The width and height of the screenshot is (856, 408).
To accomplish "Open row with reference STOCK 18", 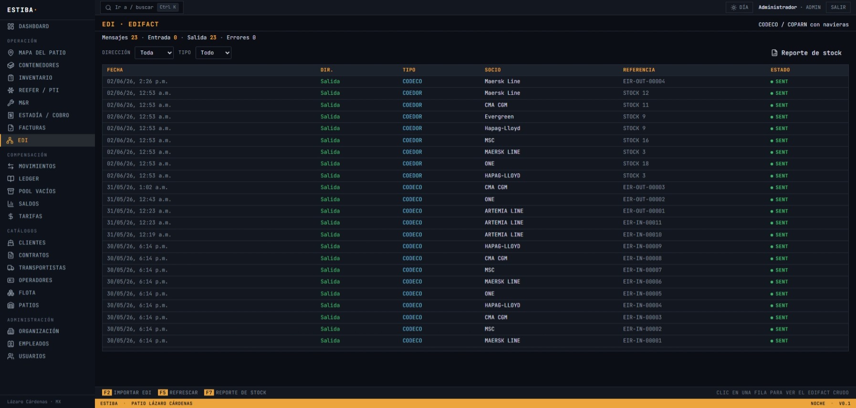I will pos(475,164).
